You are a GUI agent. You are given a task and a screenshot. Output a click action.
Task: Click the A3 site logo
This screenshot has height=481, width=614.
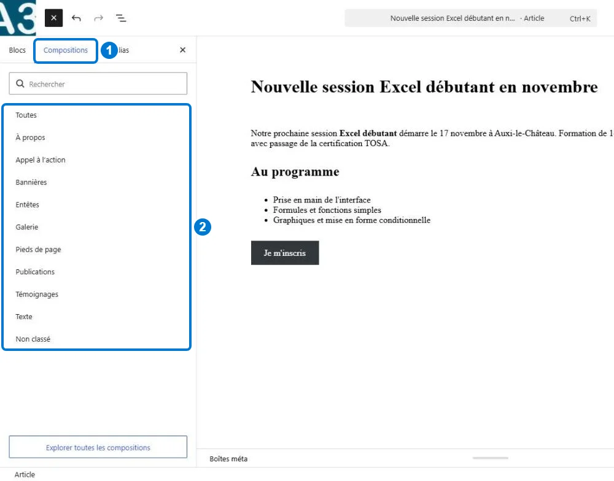point(18,18)
